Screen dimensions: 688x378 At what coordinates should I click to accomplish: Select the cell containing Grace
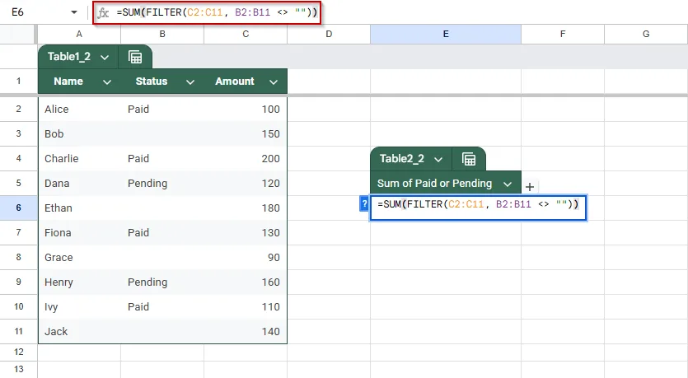tap(79, 258)
